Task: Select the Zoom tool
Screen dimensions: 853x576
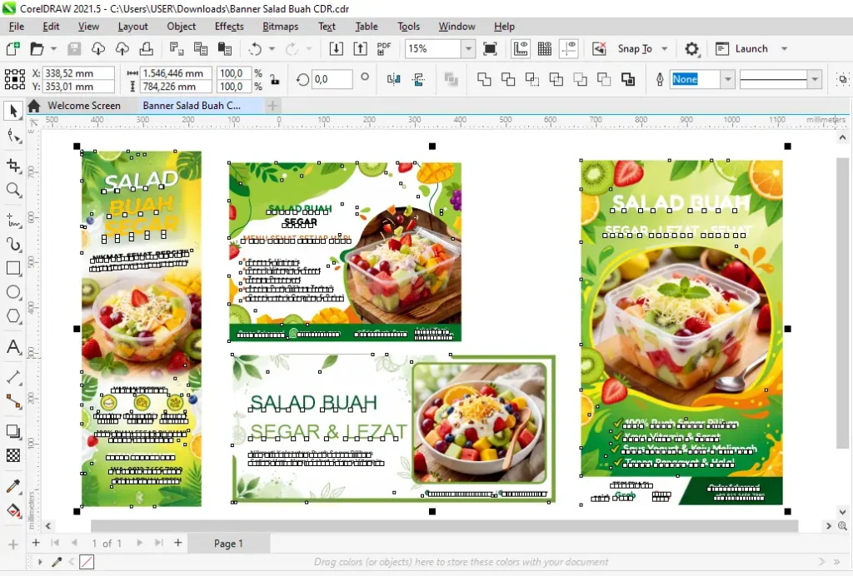Action: point(13,190)
